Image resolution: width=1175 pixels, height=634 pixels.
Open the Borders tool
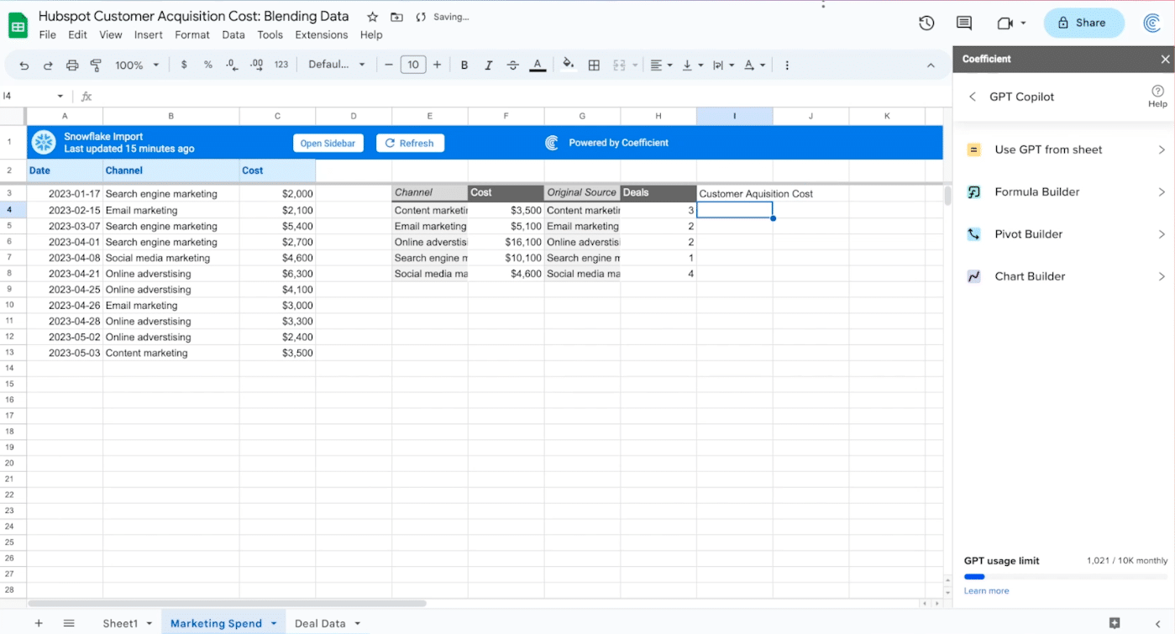click(x=594, y=65)
